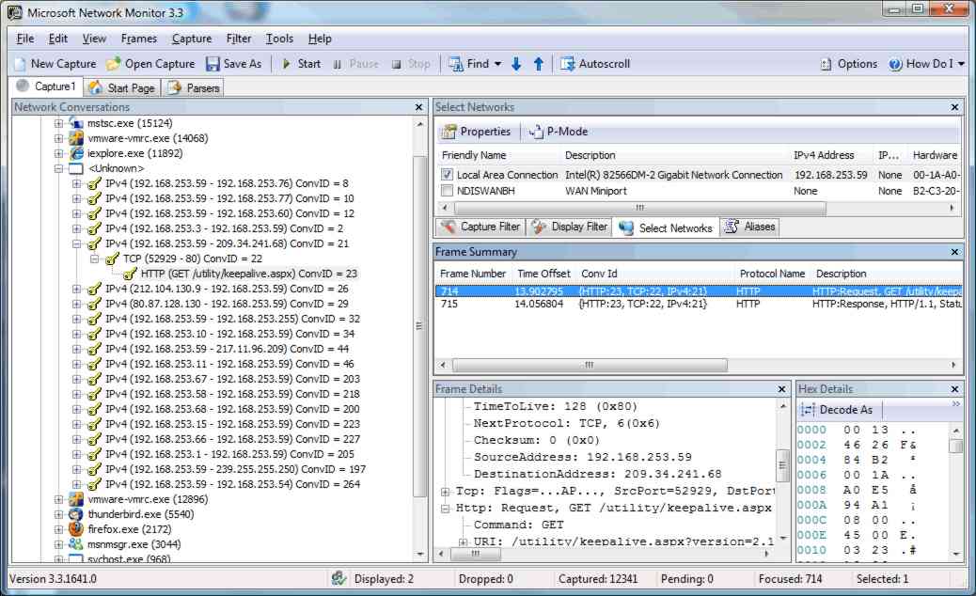Select the Capture1 tab

[x=47, y=86]
